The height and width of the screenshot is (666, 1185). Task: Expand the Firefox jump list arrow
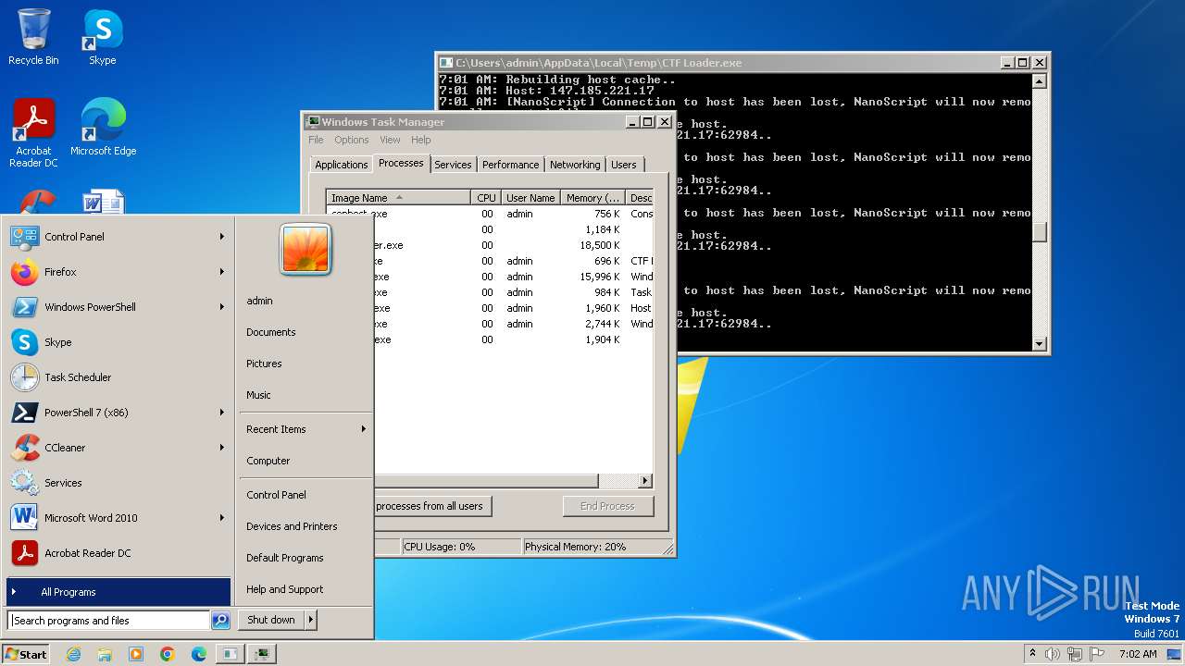[x=222, y=272]
